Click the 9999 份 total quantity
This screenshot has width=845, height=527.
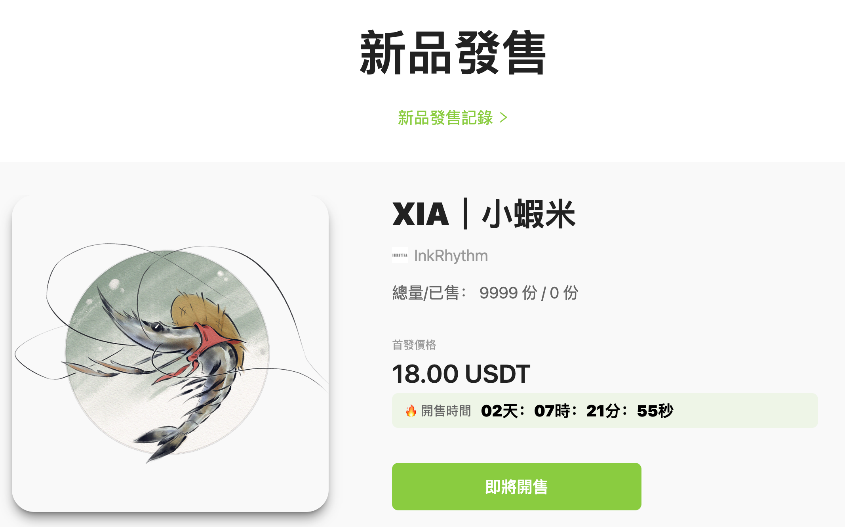pyautogui.click(x=508, y=293)
